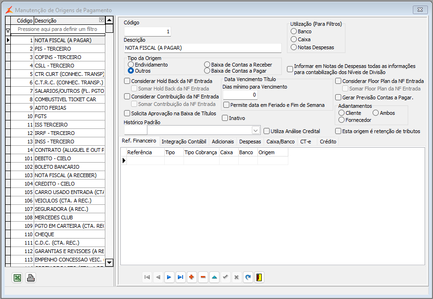
Task: Click the Descrição text field
Action: click(203, 48)
